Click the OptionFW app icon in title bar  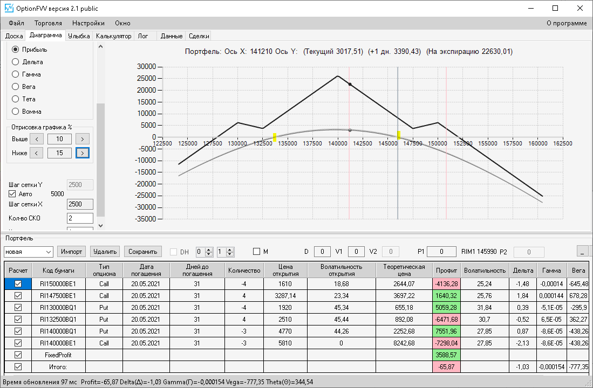click(x=9, y=8)
